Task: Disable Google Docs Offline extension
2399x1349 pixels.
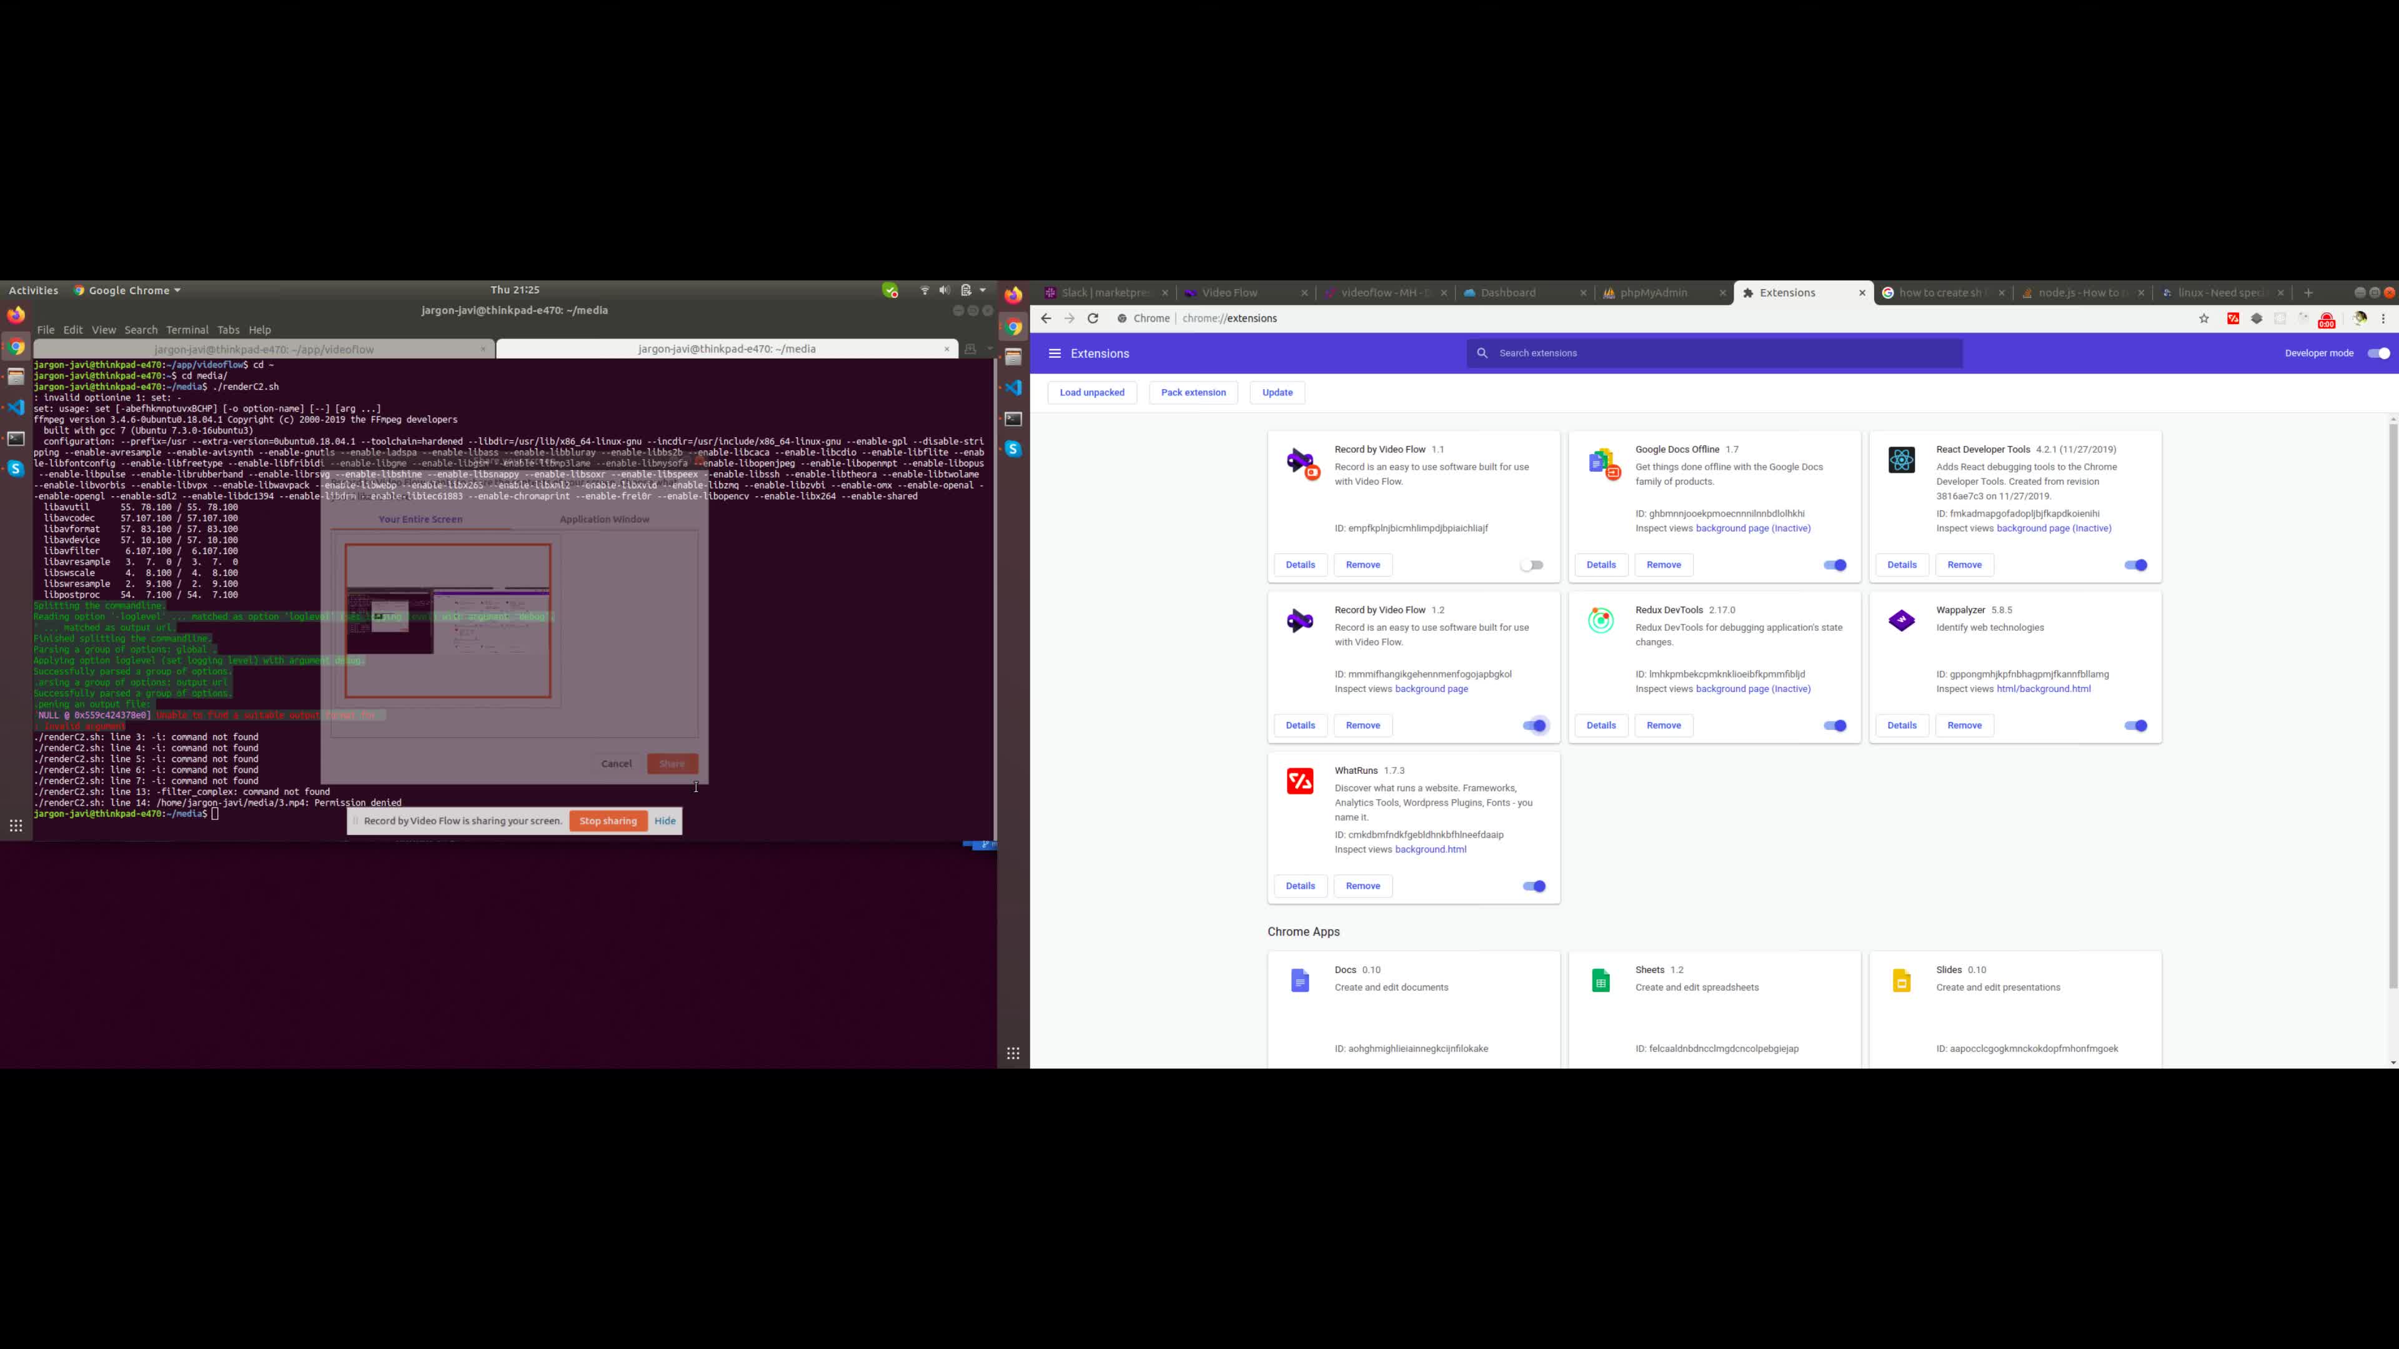Action: (1835, 565)
